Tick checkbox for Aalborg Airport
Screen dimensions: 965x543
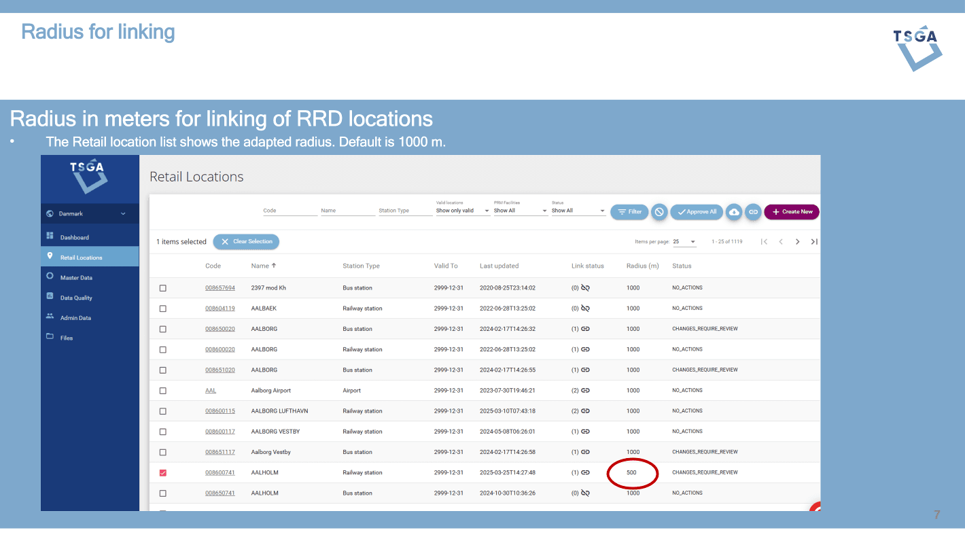[162, 391]
